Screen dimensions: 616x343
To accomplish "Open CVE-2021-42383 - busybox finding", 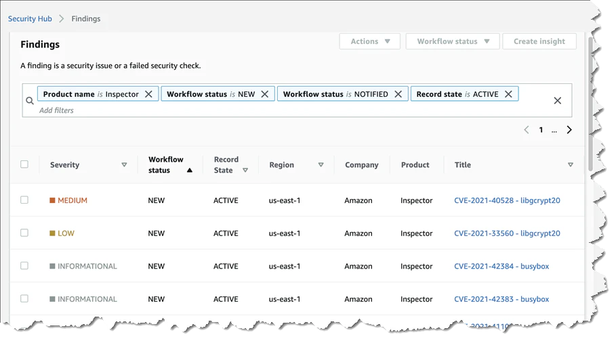I will click(501, 299).
